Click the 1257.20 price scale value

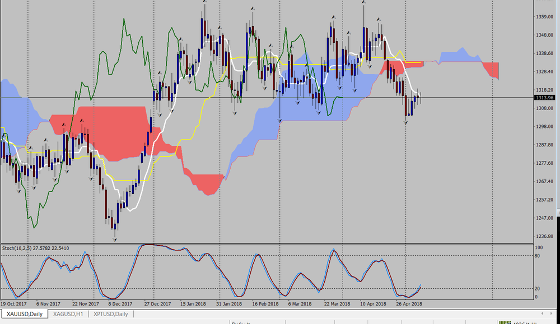tap(544, 200)
